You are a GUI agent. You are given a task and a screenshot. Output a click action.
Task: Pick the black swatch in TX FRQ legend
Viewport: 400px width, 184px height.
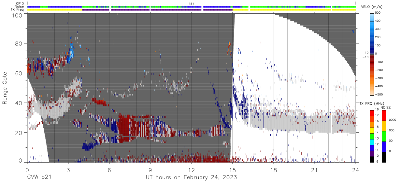(372, 159)
